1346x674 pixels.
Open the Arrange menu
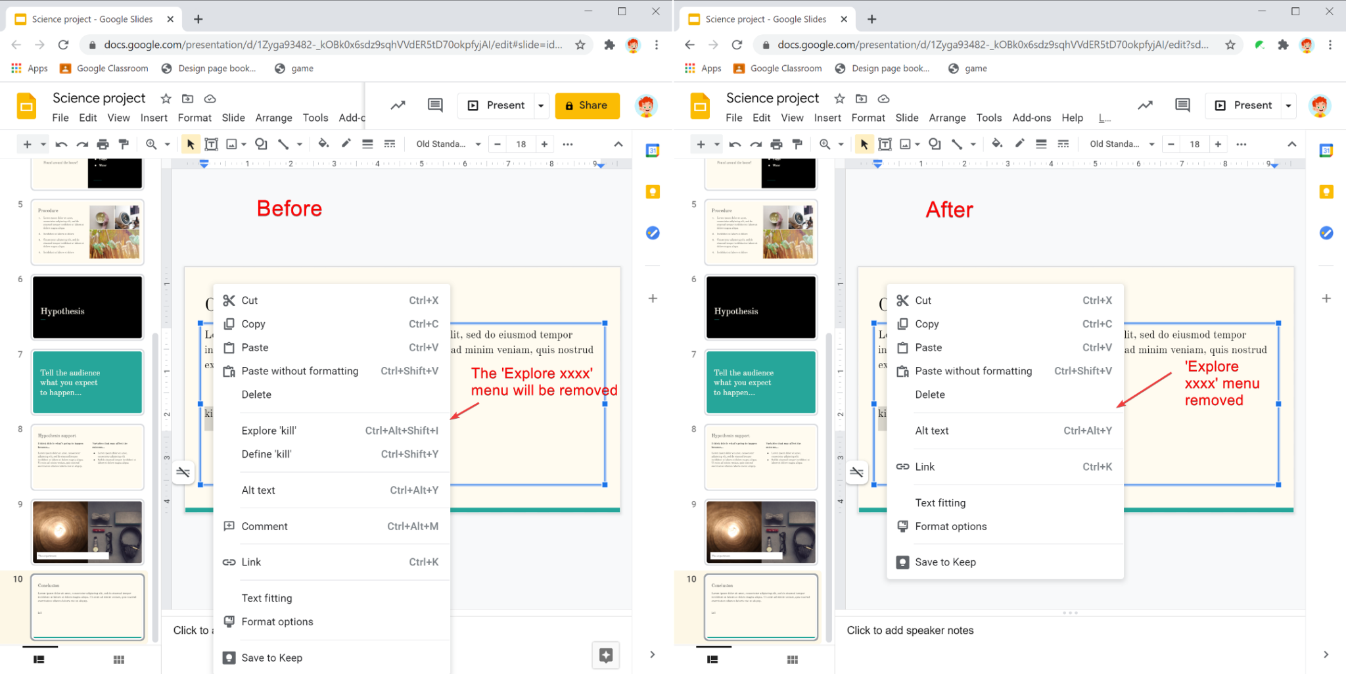coord(274,118)
